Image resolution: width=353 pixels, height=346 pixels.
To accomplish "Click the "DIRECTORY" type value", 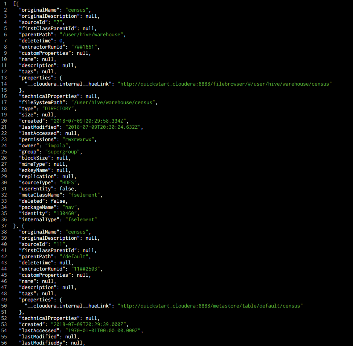I will (x=59, y=108).
